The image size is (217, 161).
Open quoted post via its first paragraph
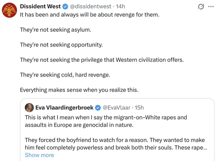[106, 121]
